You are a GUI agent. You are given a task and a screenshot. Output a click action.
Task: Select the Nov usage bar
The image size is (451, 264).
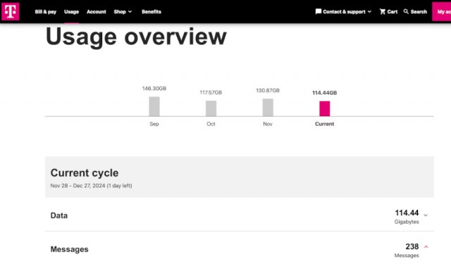(x=268, y=108)
